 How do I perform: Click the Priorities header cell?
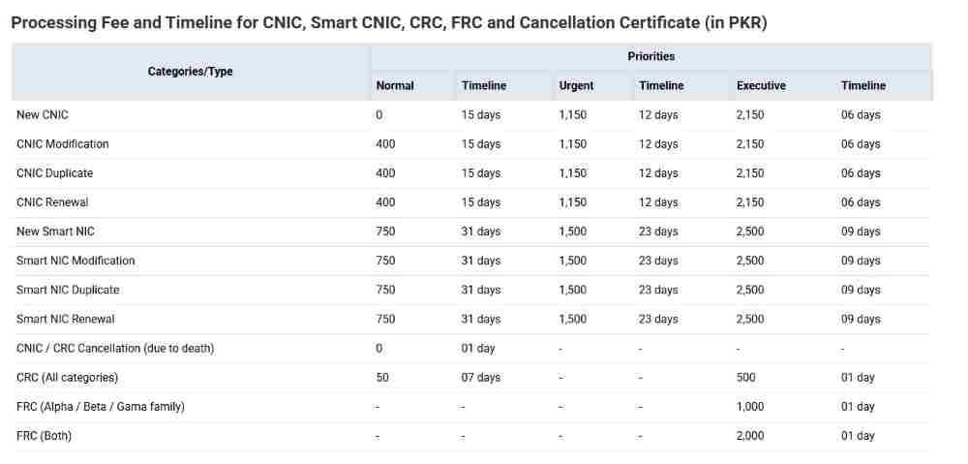coord(650,57)
